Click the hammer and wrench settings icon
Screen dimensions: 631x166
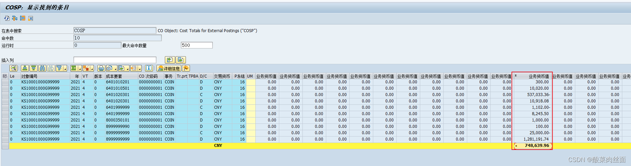15,18
